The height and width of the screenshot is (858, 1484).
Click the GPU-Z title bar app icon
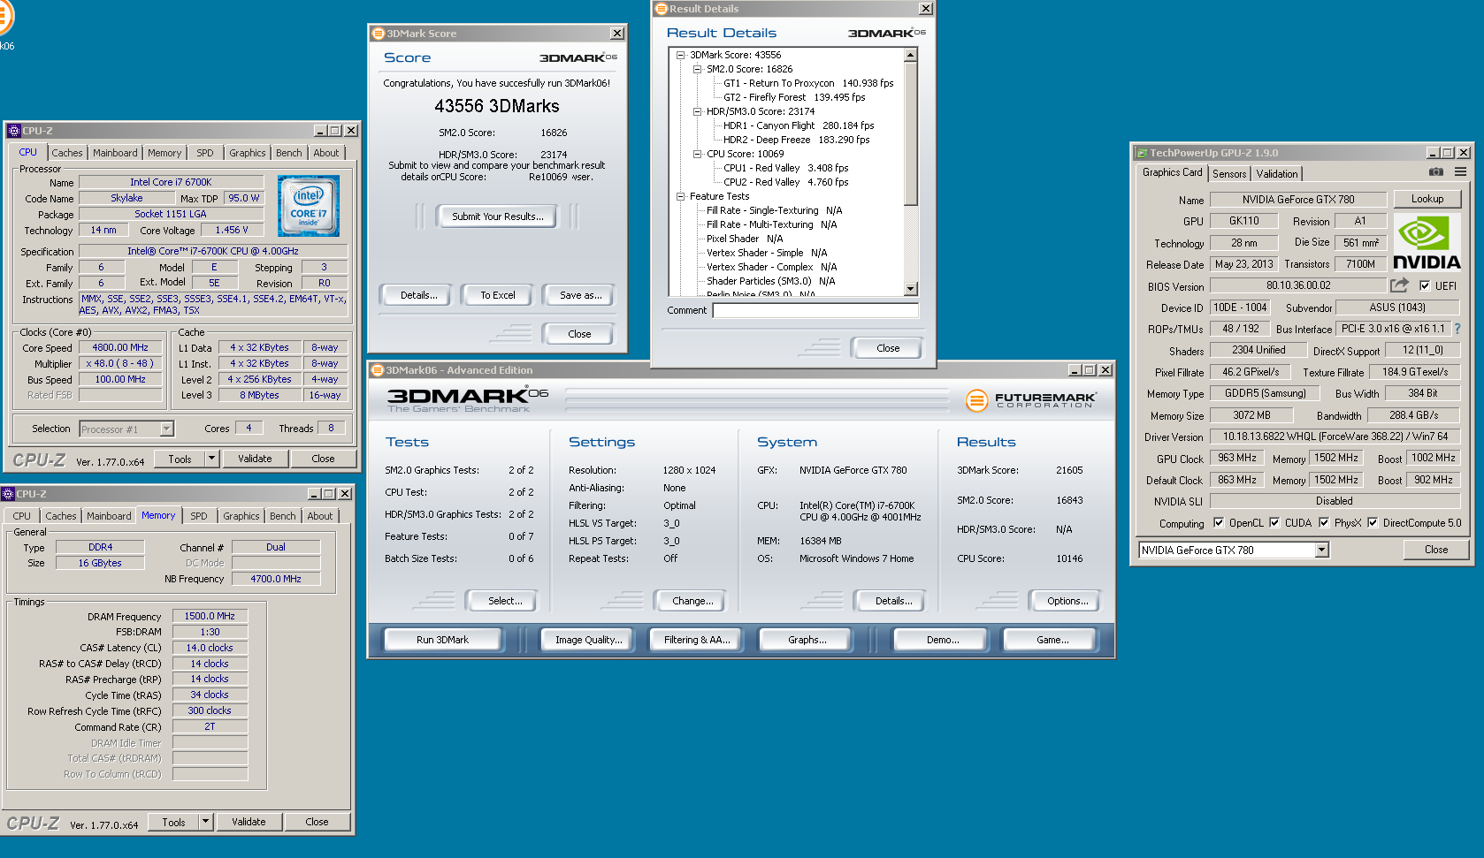[1142, 153]
